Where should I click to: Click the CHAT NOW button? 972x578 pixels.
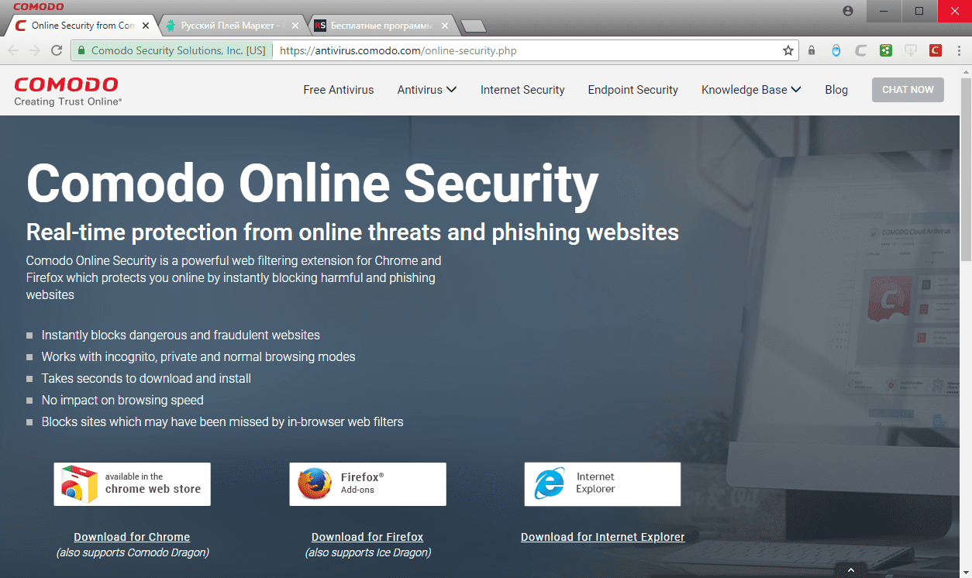[x=908, y=90]
